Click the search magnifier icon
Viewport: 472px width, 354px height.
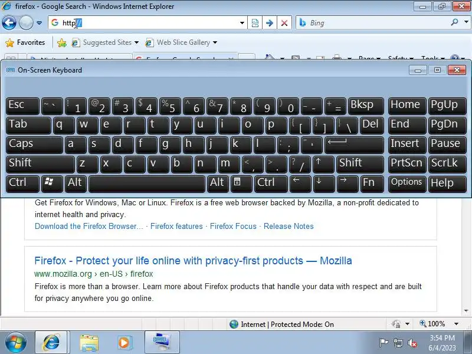point(454,22)
